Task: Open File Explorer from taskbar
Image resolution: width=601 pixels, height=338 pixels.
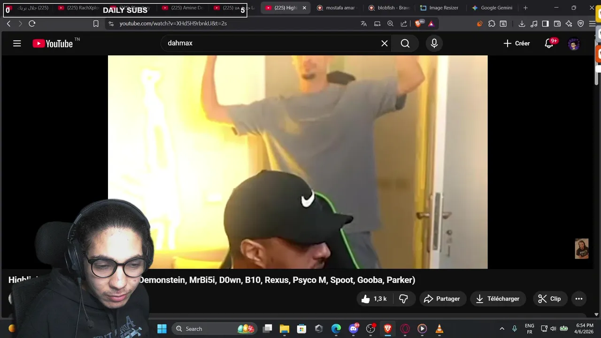Action: click(x=285, y=329)
